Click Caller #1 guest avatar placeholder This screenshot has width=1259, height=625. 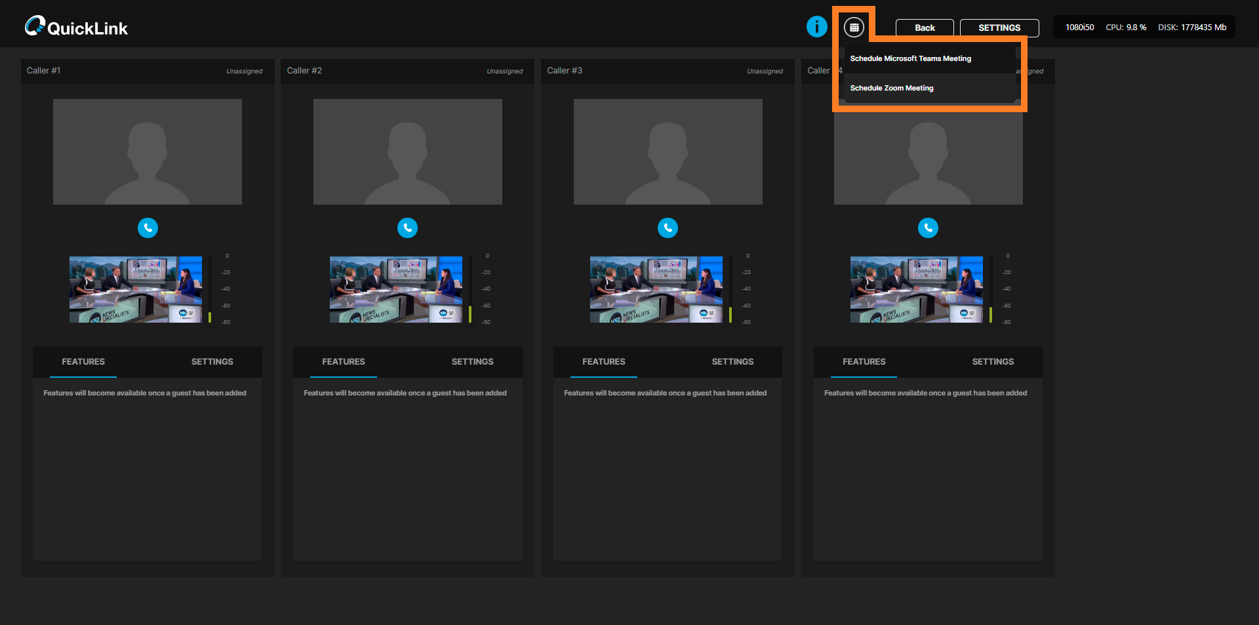click(148, 151)
